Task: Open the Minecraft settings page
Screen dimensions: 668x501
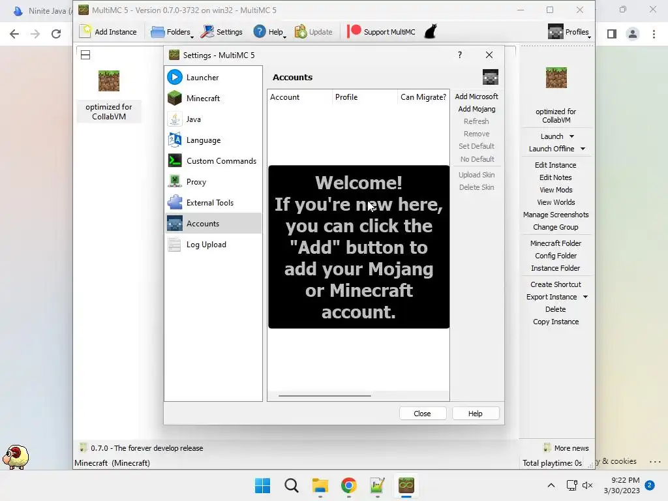Action: 213,99
